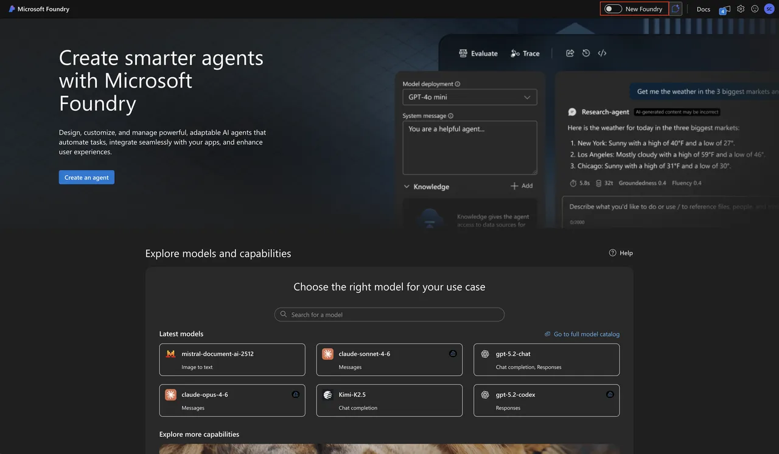
Task: Click the feedback smiley face icon
Action: coord(755,9)
